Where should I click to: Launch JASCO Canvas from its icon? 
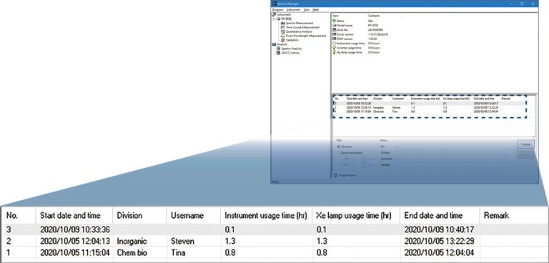click(x=278, y=53)
